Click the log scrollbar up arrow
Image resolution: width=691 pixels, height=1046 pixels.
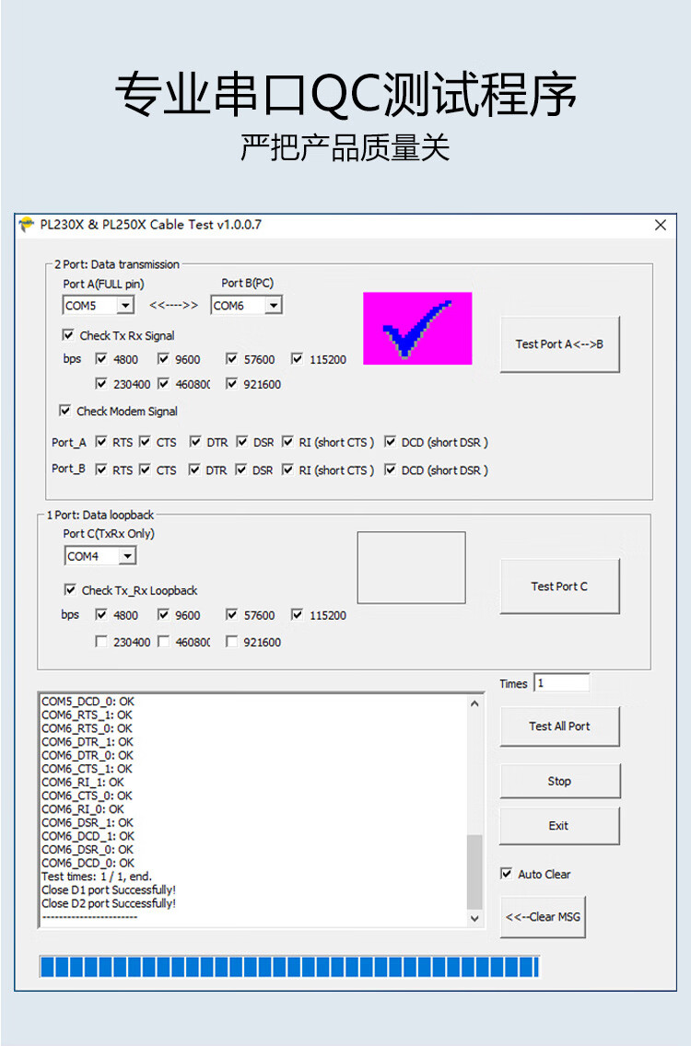pos(475,704)
